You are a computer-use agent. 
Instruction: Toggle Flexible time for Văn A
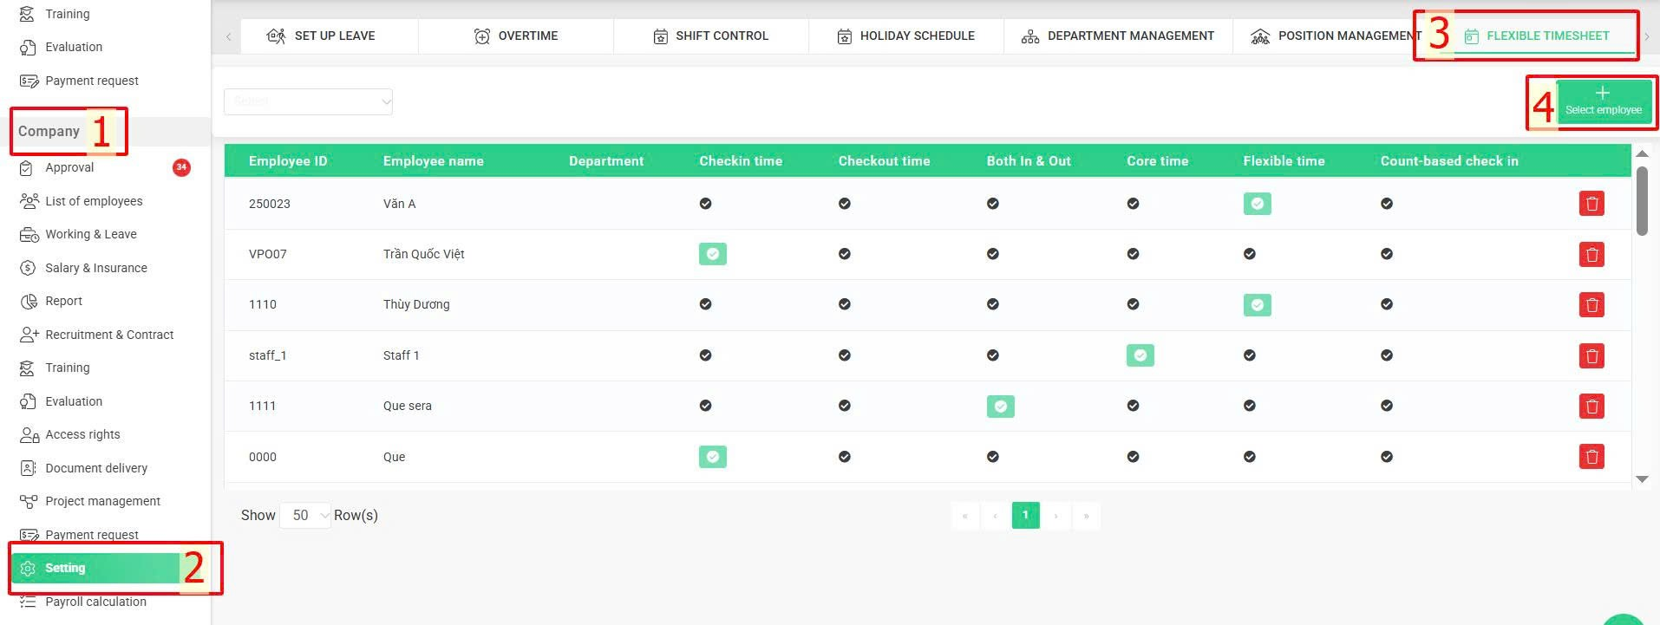click(x=1257, y=204)
